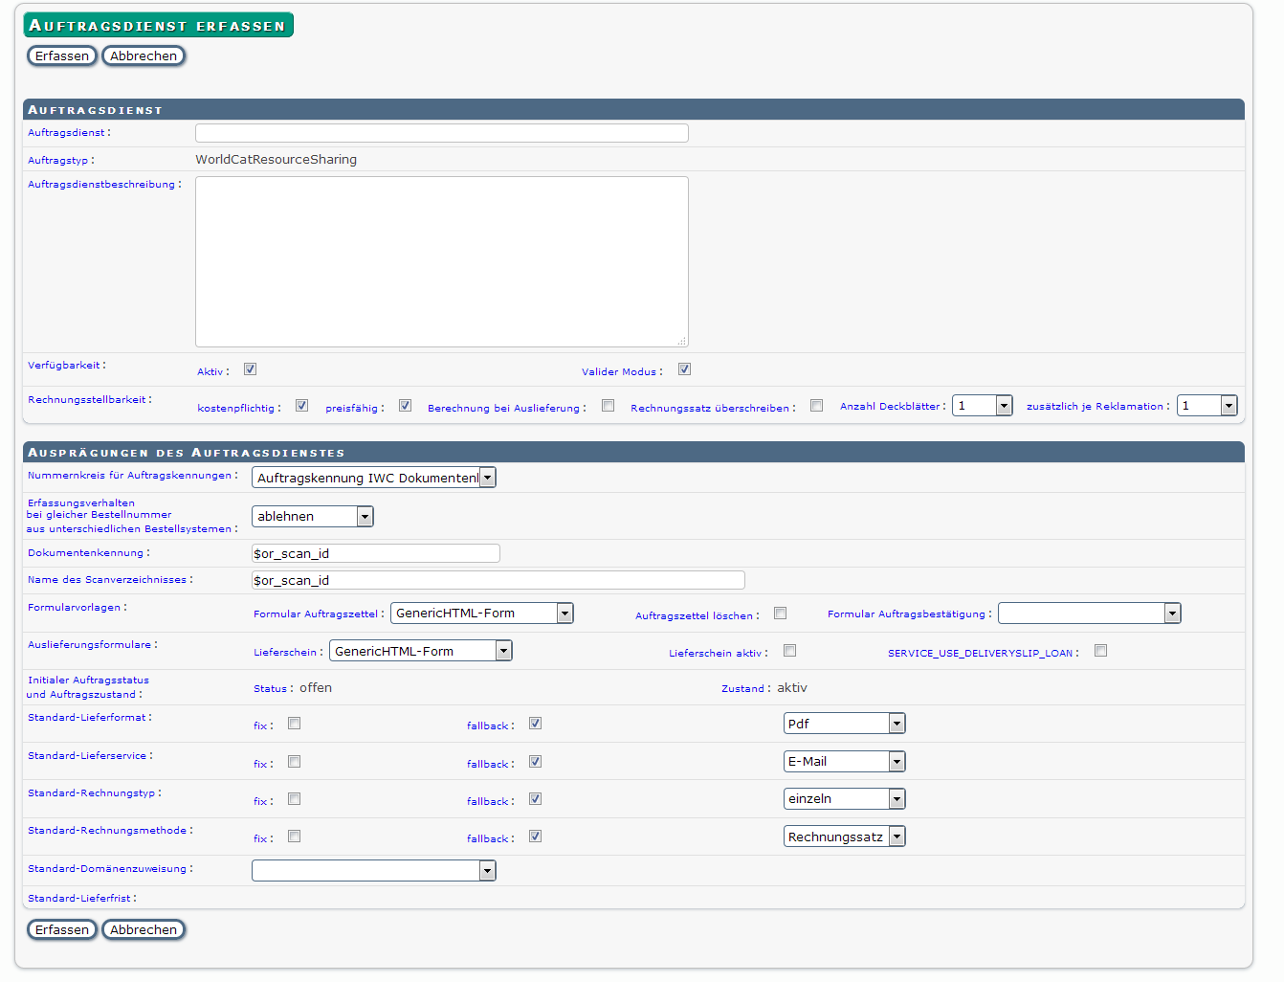Click the bottom Abbrechen button
The width and height of the screenshot is (1284, 982).
click(144, 930)
